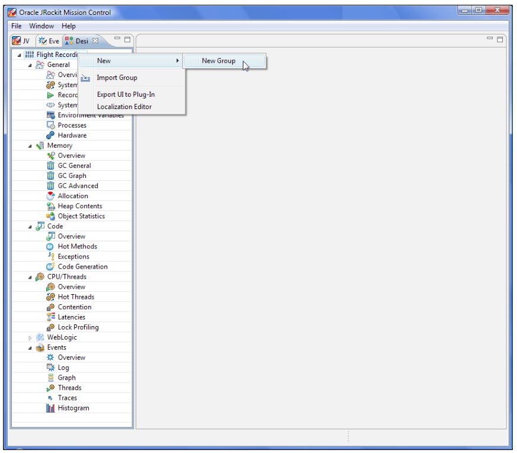Collapse the CPU/Threads group
The height and width of the screenshot is (453, 517).
click(x=30, y=277)
